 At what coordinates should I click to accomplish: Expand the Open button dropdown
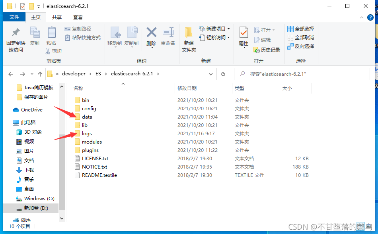click(274, 30)
